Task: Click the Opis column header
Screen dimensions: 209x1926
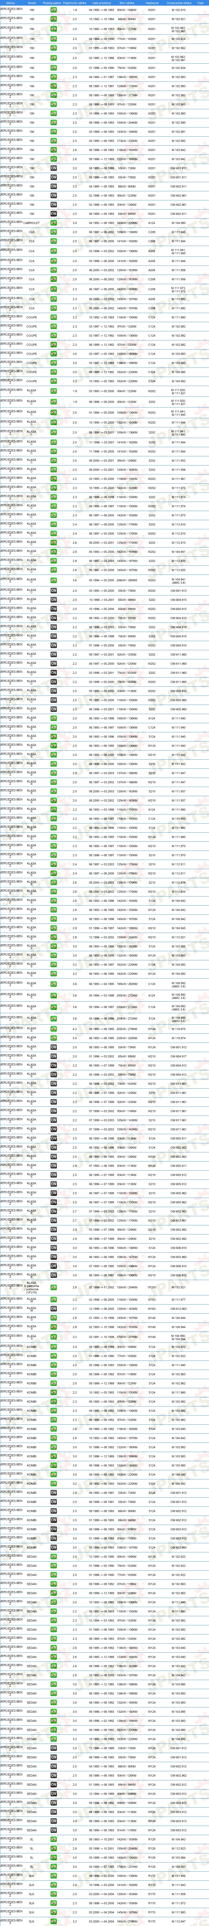Action: [200, 3]
